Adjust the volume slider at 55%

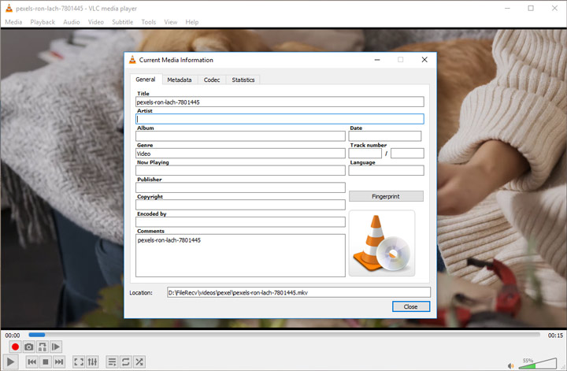pos(537,363)
